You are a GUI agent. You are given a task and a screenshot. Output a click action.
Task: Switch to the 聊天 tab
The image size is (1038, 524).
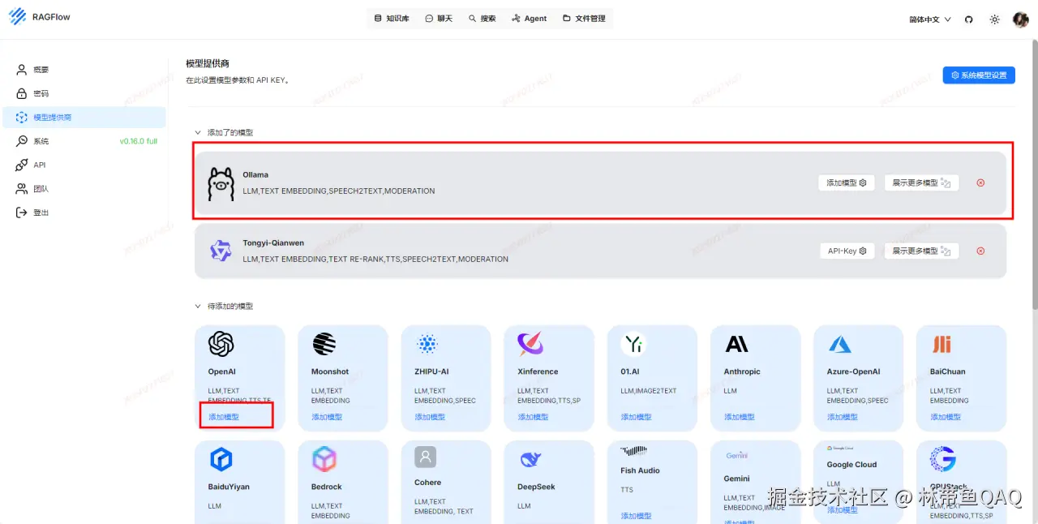point(439,18)
